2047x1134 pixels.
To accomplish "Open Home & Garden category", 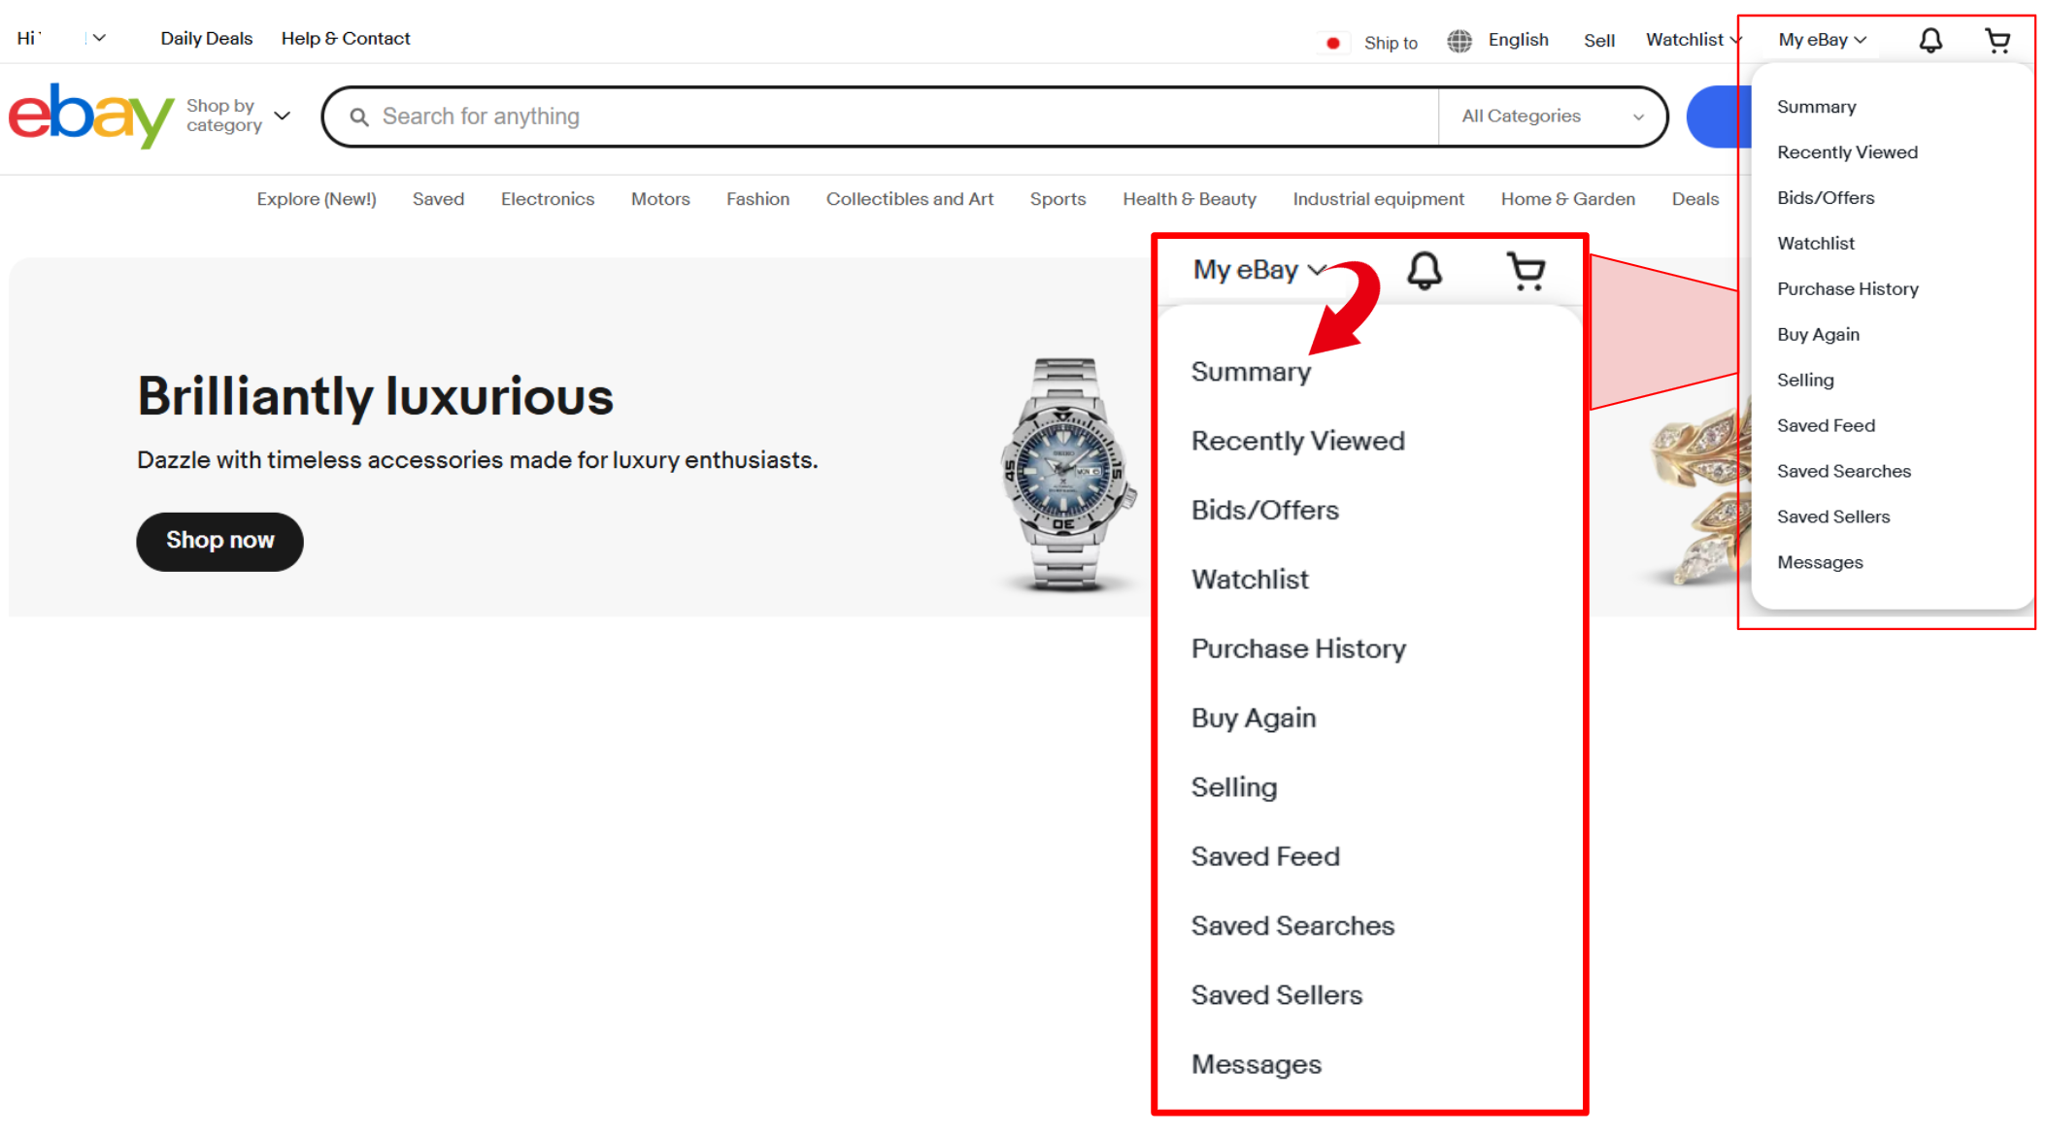I will [1567, 199].
